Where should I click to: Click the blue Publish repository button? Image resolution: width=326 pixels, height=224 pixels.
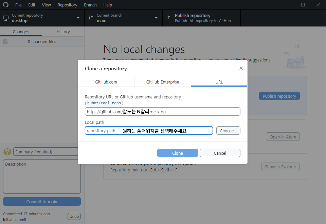pyautogui.click(x=279, y=96)
